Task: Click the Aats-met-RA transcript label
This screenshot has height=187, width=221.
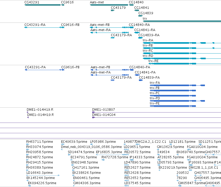Action: (100, 30)
